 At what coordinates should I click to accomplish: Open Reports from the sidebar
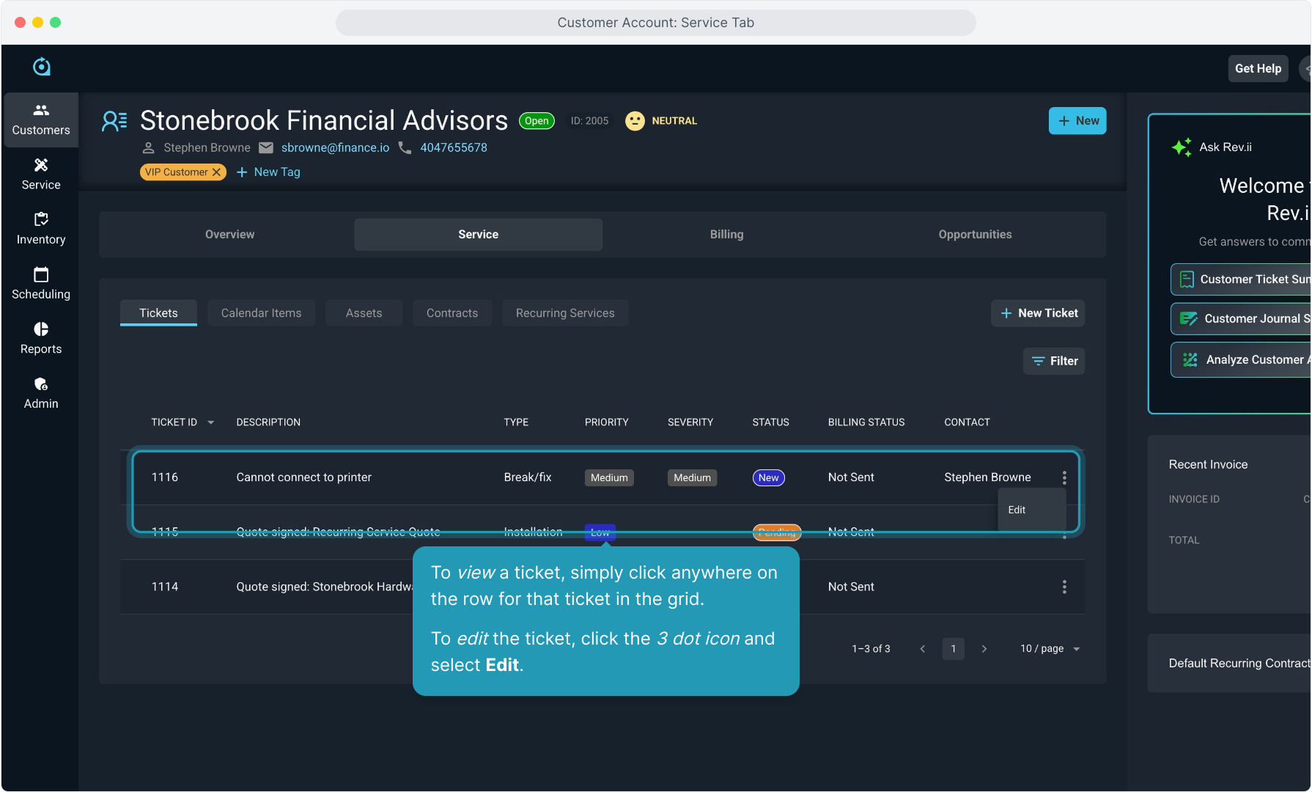41,338
